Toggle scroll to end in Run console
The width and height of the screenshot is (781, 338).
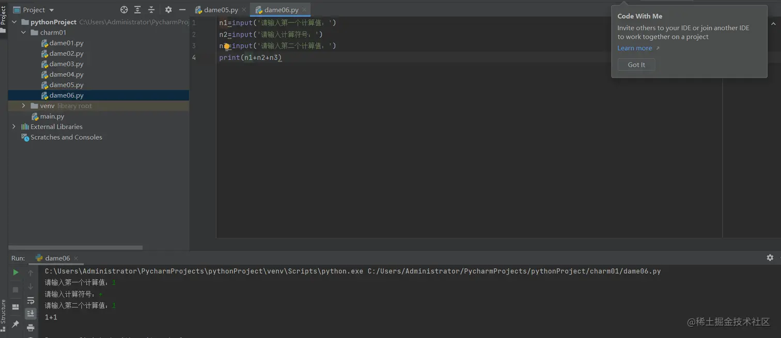coord(30,313)
